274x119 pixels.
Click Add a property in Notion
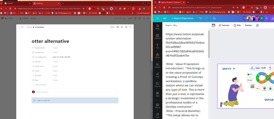(39, 85)
